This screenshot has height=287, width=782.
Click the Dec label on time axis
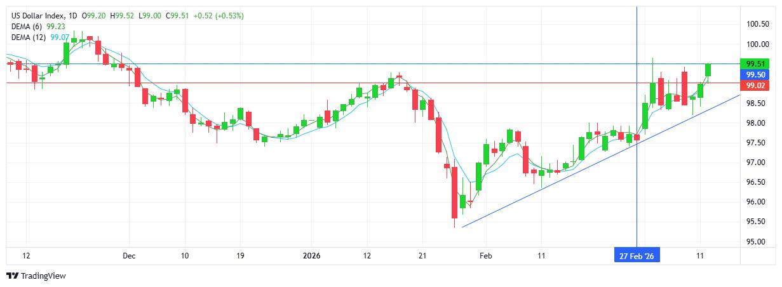click(x=129, y=256)
